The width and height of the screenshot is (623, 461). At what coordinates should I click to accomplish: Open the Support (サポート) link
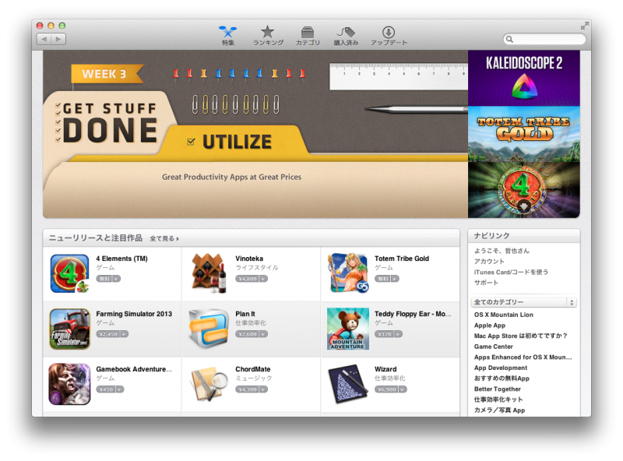(486, 283)
